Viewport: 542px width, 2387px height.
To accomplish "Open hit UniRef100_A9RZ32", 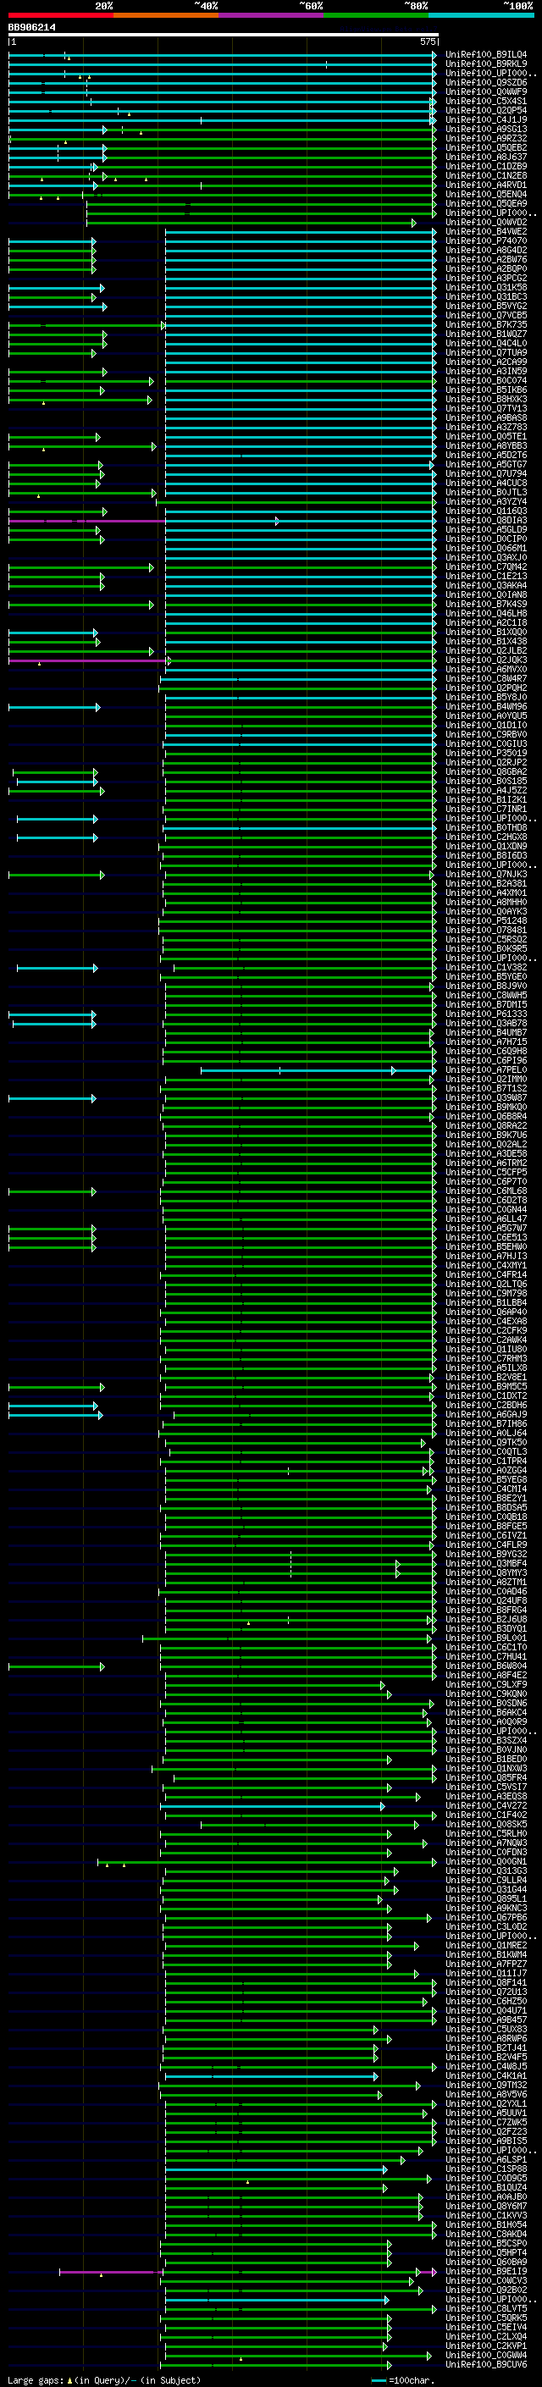I will click(x=486, y=138).
